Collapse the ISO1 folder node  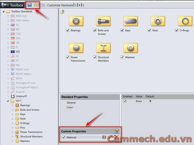click(8, 101)
